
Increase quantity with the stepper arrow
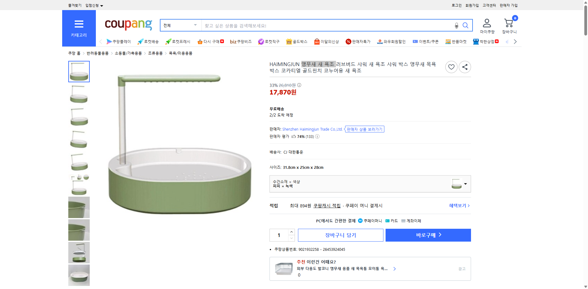pyautogui.click(x=291, y=232)
